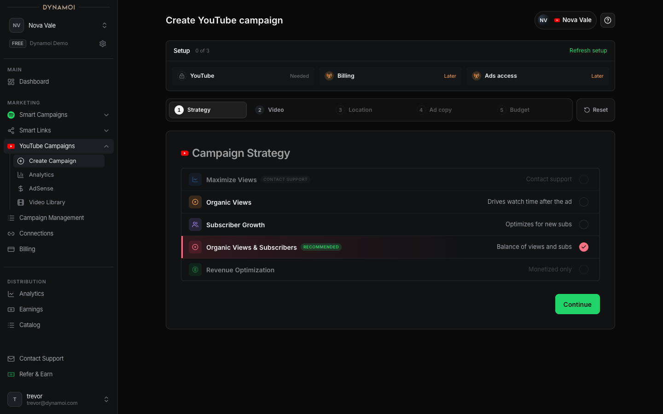Click the Ads access setup card icon
The height and width of the screenshot is (414, 663).
point(477,76)
